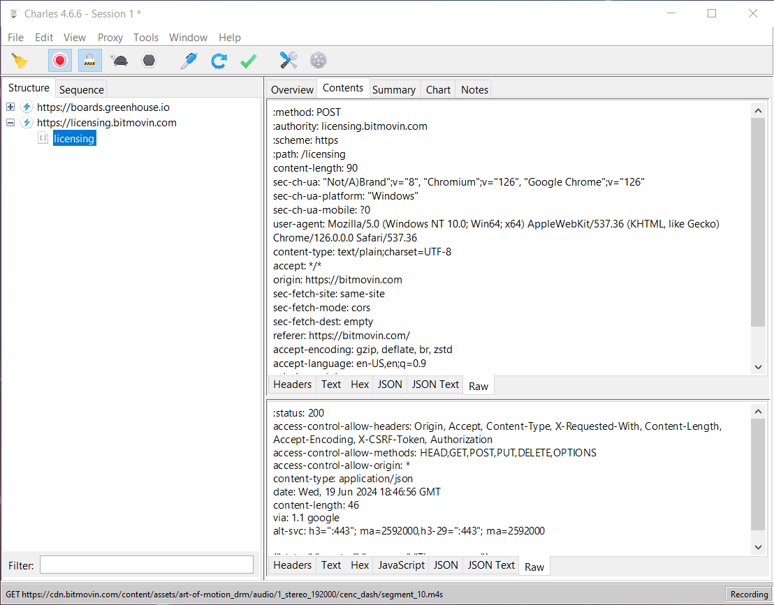This screenshot has width=774, height=605.
Task: Show request Raw view
Action: tap(479, 386)
